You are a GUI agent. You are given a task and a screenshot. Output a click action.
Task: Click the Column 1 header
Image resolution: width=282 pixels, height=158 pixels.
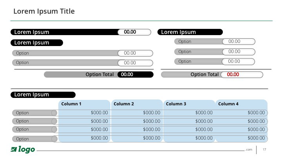click(x=71, y=104)
